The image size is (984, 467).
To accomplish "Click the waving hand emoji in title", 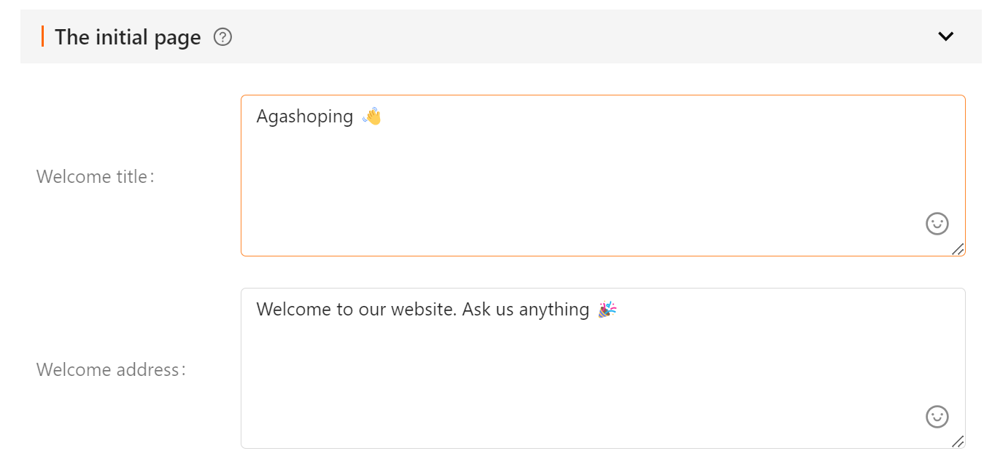I will point(372,117).
